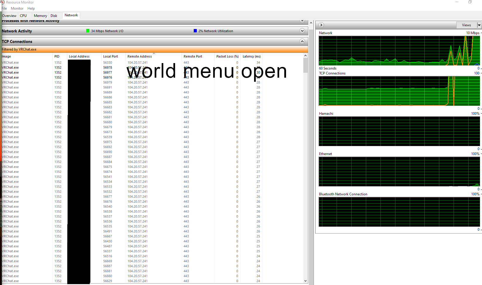Expand Processes with Network Activity section
Image resolution: width=482 pixels, height=285 pixels.
point(302,21)
